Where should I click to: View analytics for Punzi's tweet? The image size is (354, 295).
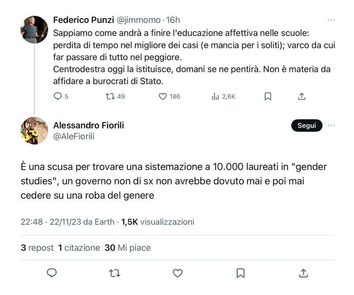pyautogui.click(x=216, y=96)
